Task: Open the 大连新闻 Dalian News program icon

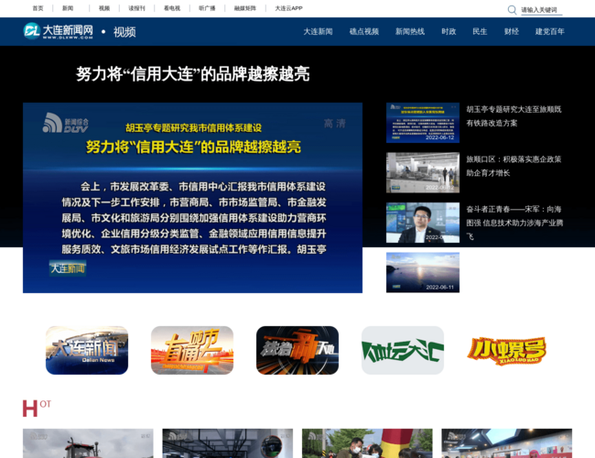Action: tap(87, 350)
